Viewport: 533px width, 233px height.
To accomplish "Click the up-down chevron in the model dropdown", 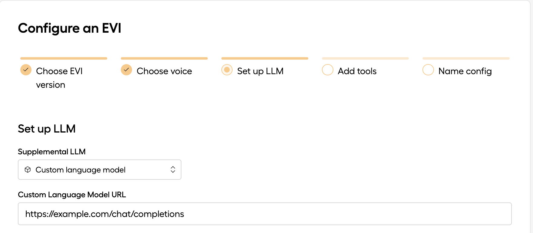I will [173, 169].
